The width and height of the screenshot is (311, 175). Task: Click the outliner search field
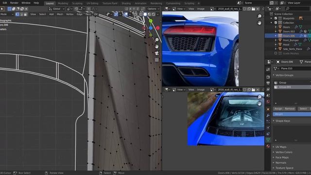pyautogui.click(x=297, y=9)
